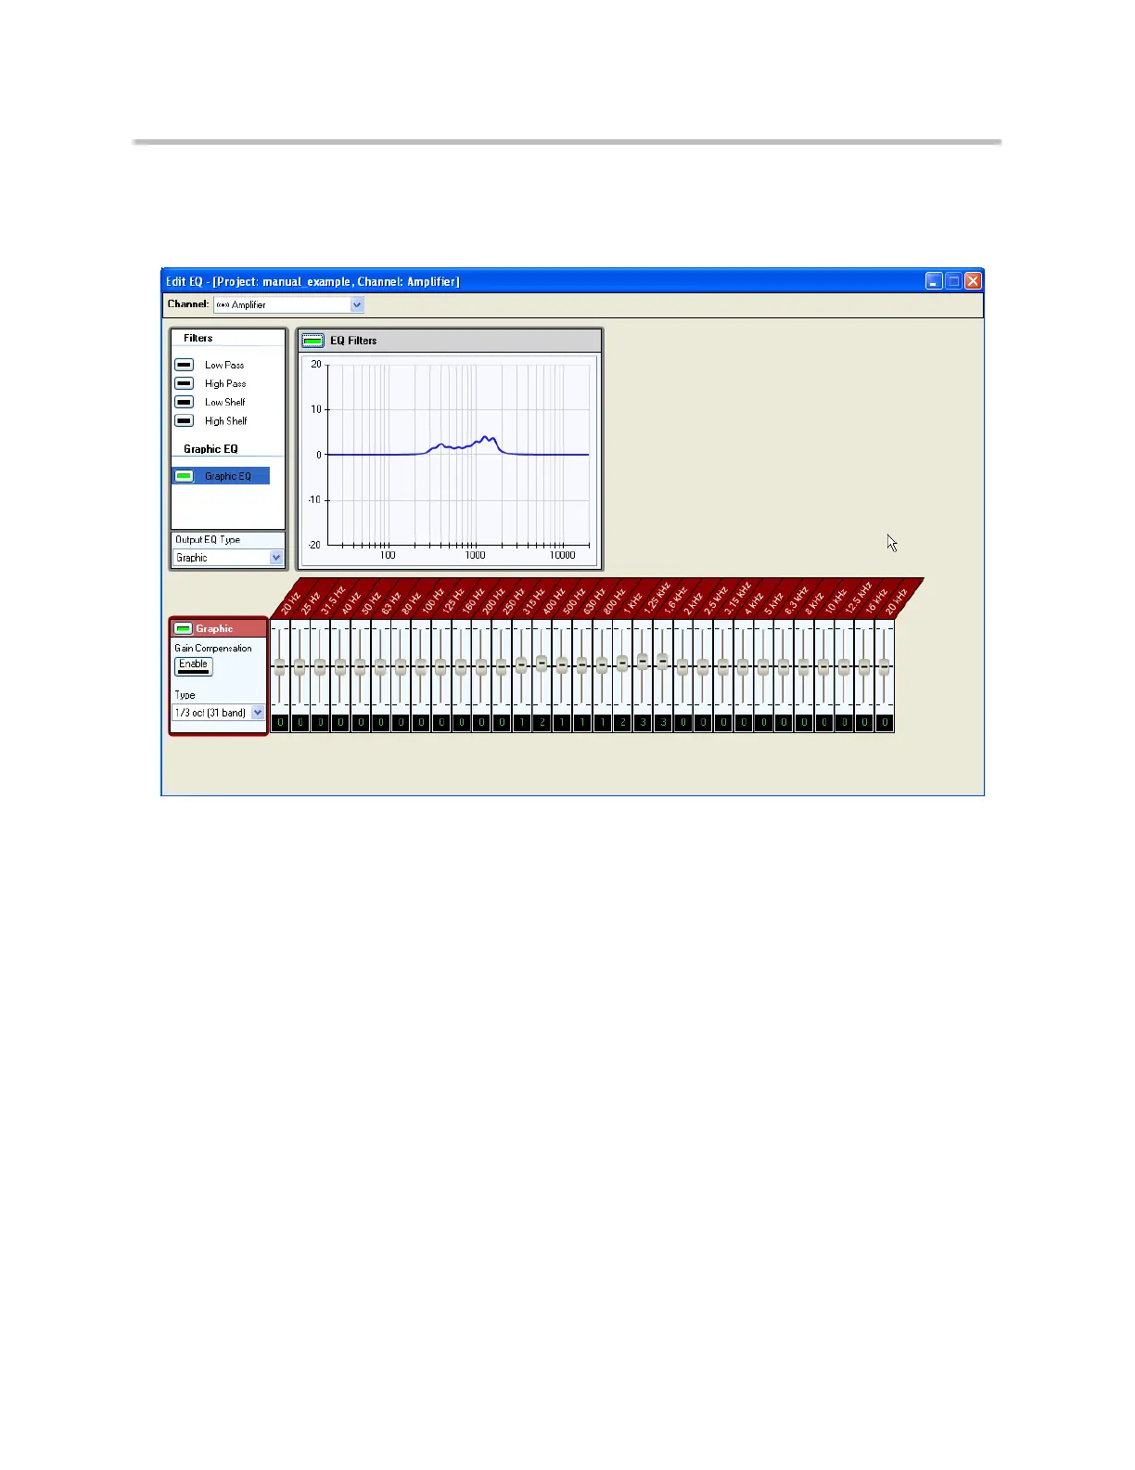
Task: Click the 40 Hz band slider handle
Action: (x=340, y=666)
